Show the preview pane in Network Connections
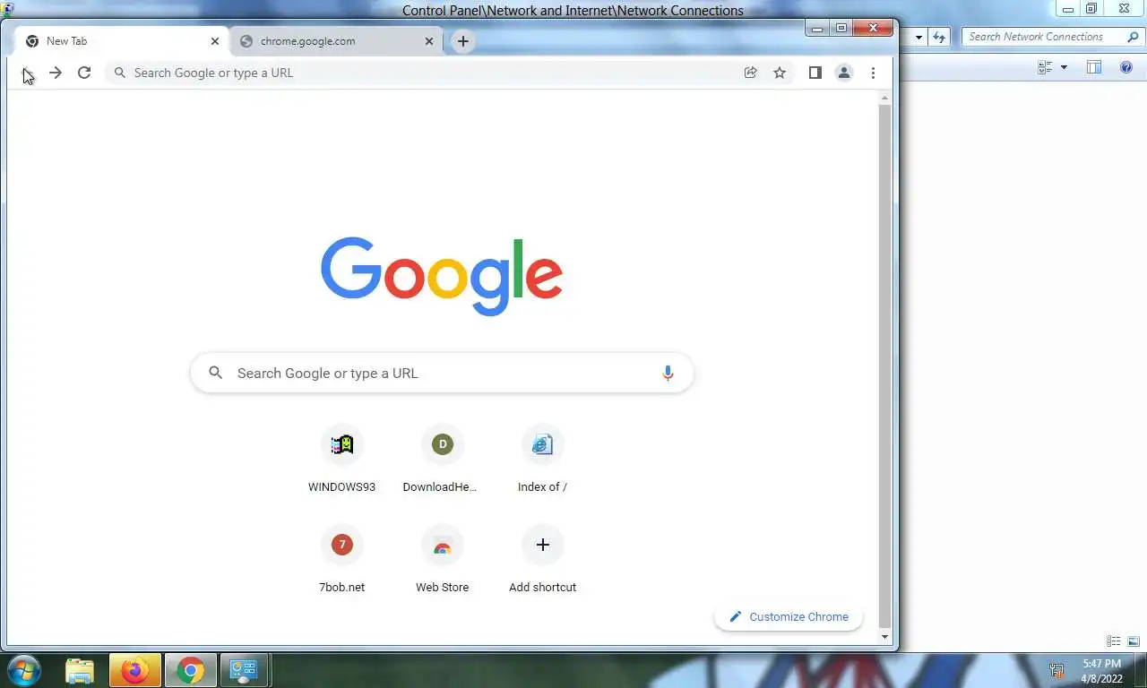 coord(1094,67)
